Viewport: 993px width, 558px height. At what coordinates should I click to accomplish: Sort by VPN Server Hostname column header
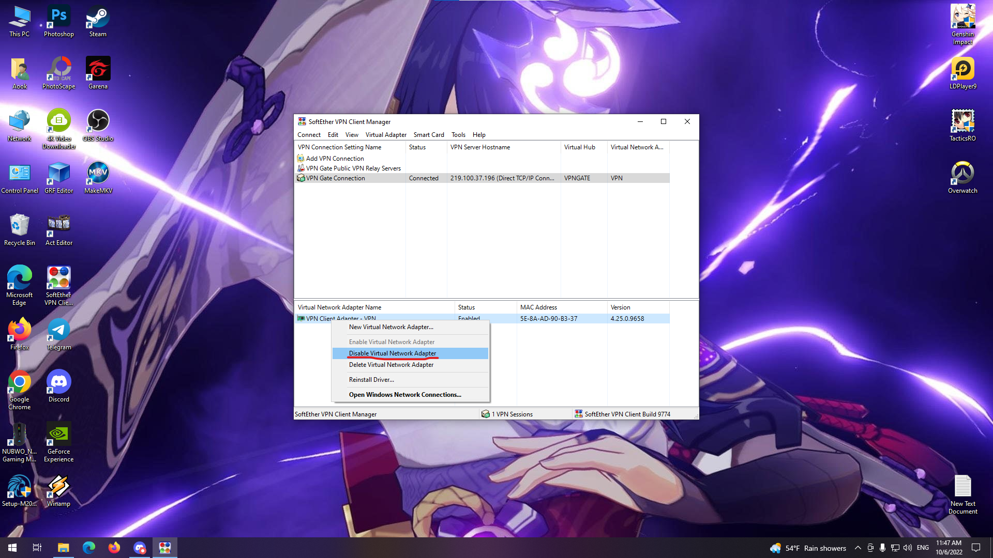coord(504,147)
